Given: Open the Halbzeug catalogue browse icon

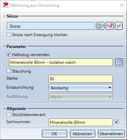Looking at the screenshot, I should coord(119,62).
